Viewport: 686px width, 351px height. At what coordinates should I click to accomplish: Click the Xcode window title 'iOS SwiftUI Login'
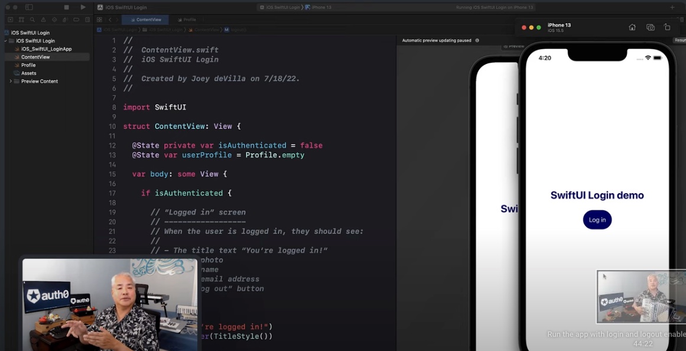coord(126,8)
